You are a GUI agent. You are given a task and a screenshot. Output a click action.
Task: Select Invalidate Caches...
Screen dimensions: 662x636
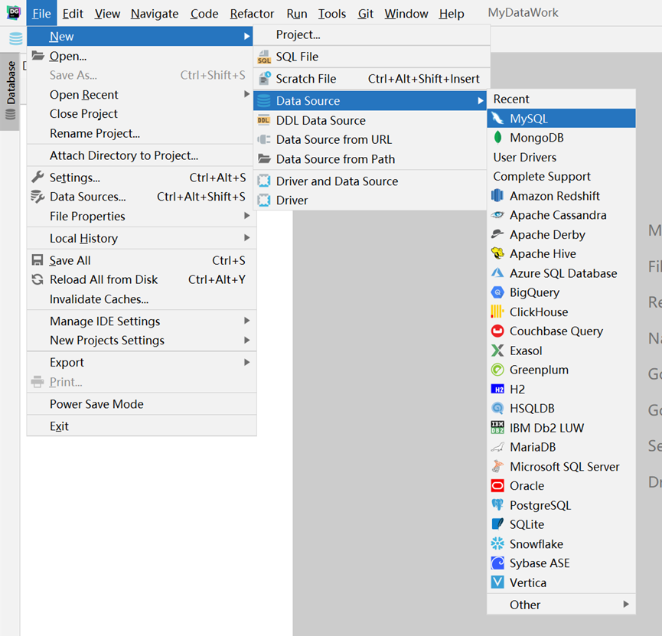click(x=142, y=299)
